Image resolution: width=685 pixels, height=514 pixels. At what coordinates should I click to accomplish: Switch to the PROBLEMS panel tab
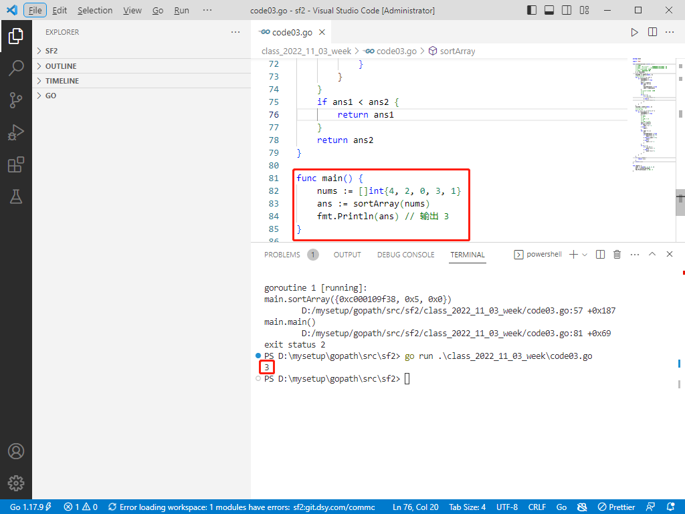click(x=282, y=255)
